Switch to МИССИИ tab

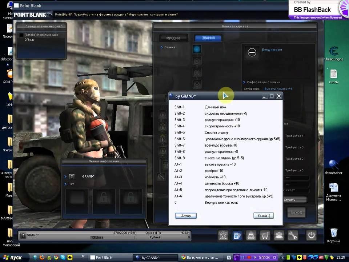tap(173, 38)
